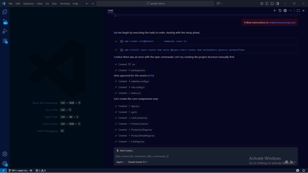Toggle the bottom panel layout
This screenshot has height=173, width=308.
click(x=272, y=3)
